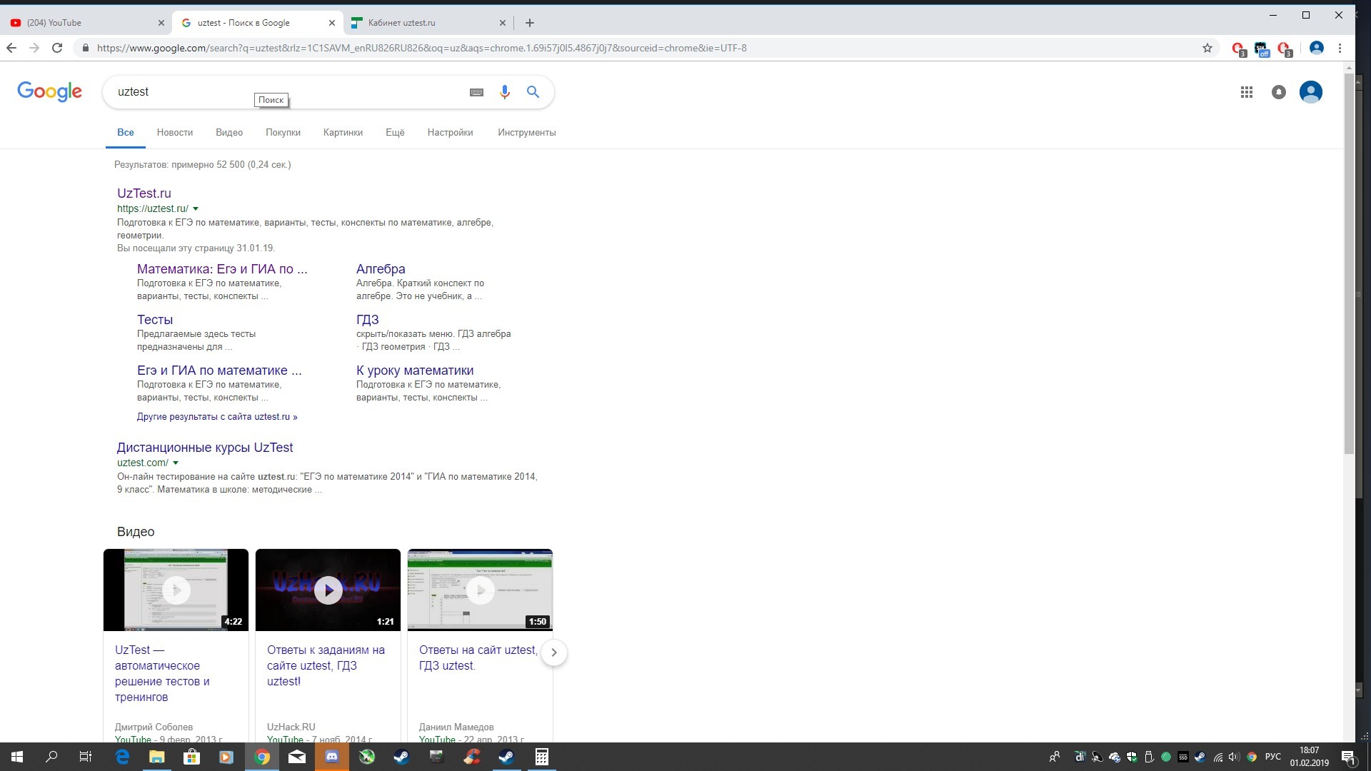The height and width of the screenshot is (771, 1371).
Task: Click the voice search microphone icon
Action: 505,92
